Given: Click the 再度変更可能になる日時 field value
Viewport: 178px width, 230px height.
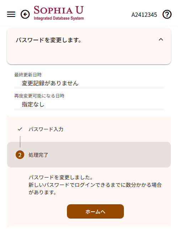Looking at the screenshot, I should (33, 104).
